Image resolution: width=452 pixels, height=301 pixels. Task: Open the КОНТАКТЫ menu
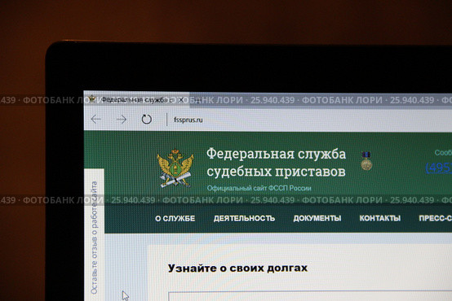pos(380,218)
